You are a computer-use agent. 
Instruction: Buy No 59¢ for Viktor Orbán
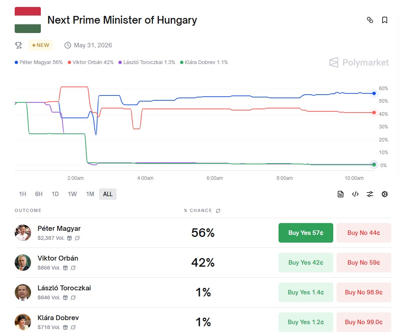coord(363,263)
